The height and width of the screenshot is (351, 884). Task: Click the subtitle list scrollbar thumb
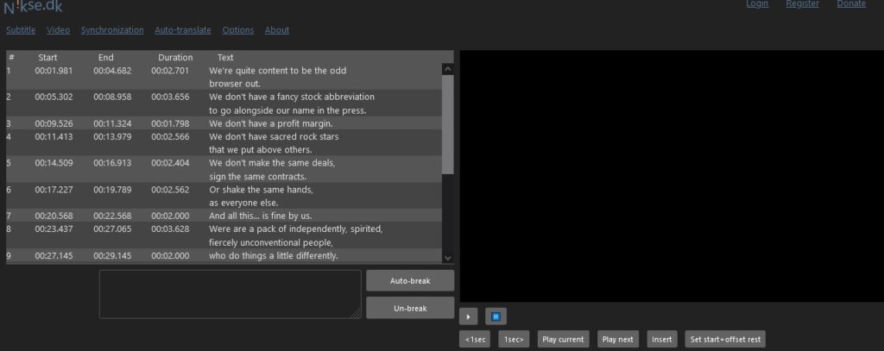pos(448,124)
